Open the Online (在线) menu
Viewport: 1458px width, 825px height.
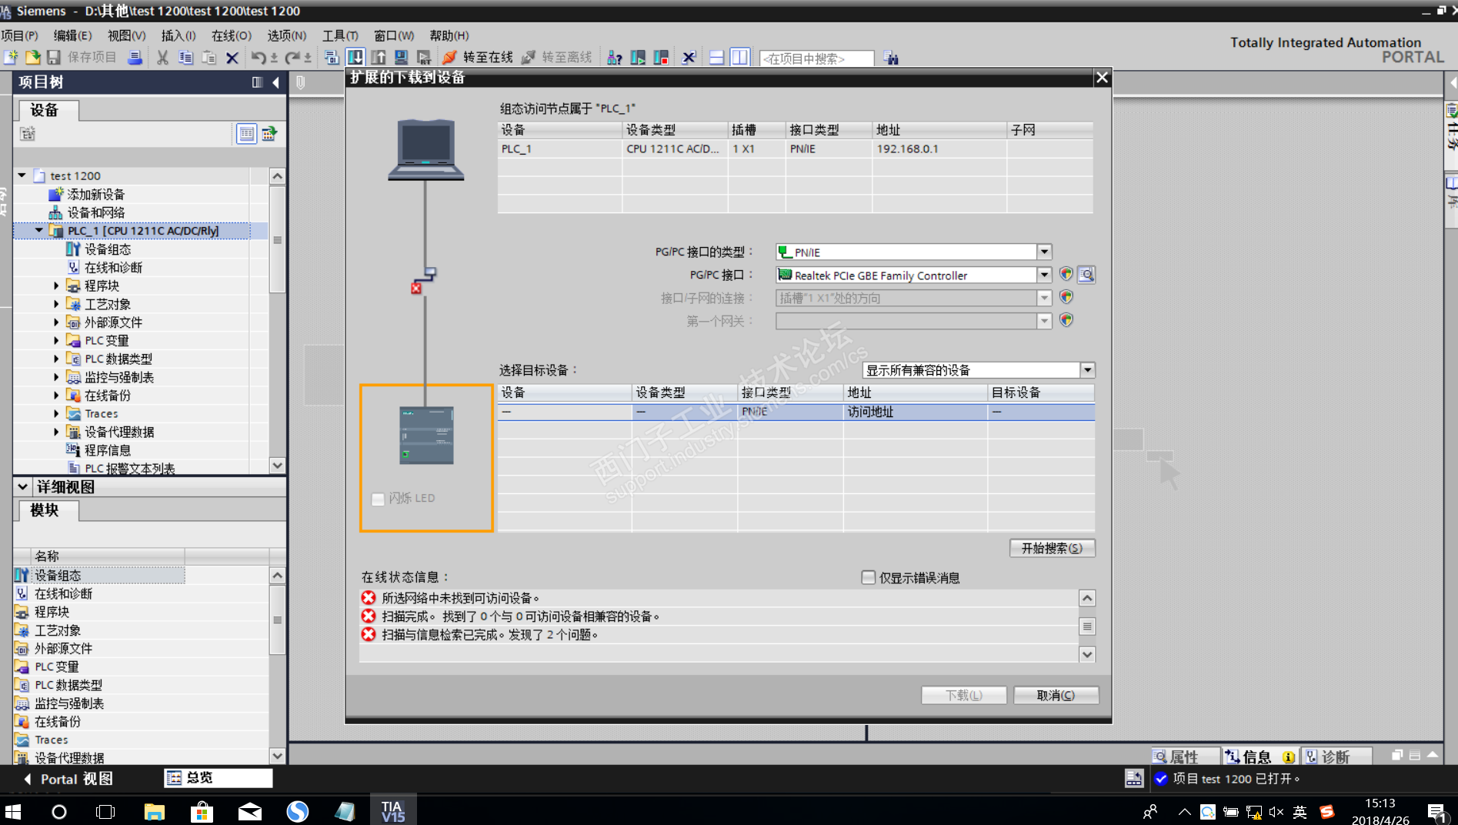(231, 35)
